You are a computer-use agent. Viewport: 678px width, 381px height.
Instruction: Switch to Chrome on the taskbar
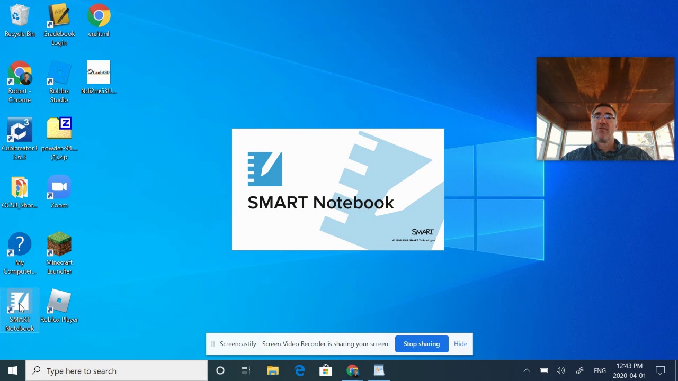(352, 370)
